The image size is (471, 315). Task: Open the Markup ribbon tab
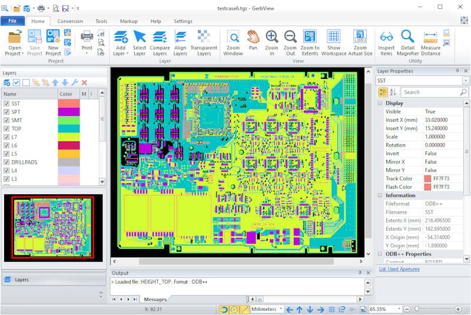128,21
